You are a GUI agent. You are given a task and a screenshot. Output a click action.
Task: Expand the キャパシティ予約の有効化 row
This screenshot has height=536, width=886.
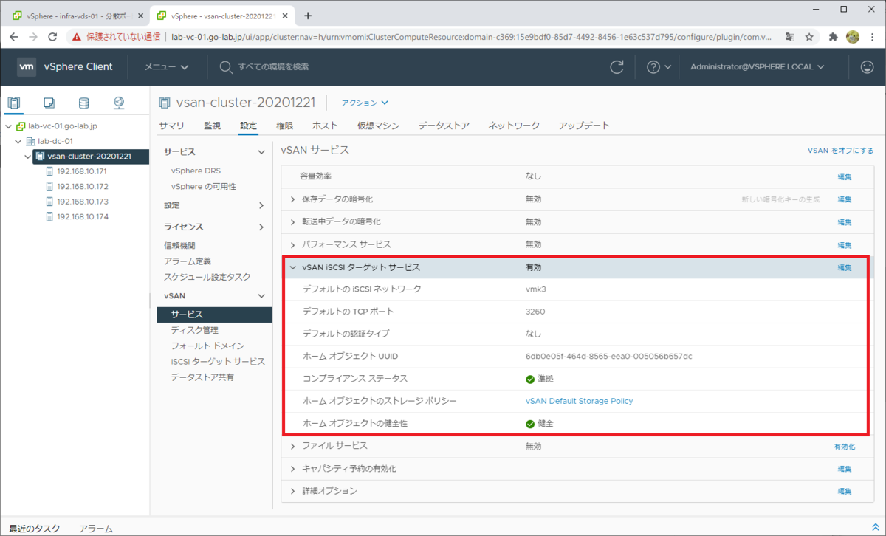pyautogui.click(x=293, y=469)
